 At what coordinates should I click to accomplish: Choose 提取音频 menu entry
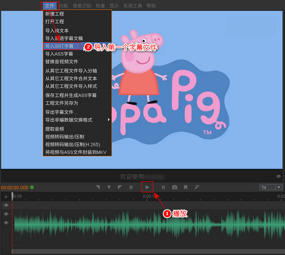pyautogui.click(x=77, y=129)
